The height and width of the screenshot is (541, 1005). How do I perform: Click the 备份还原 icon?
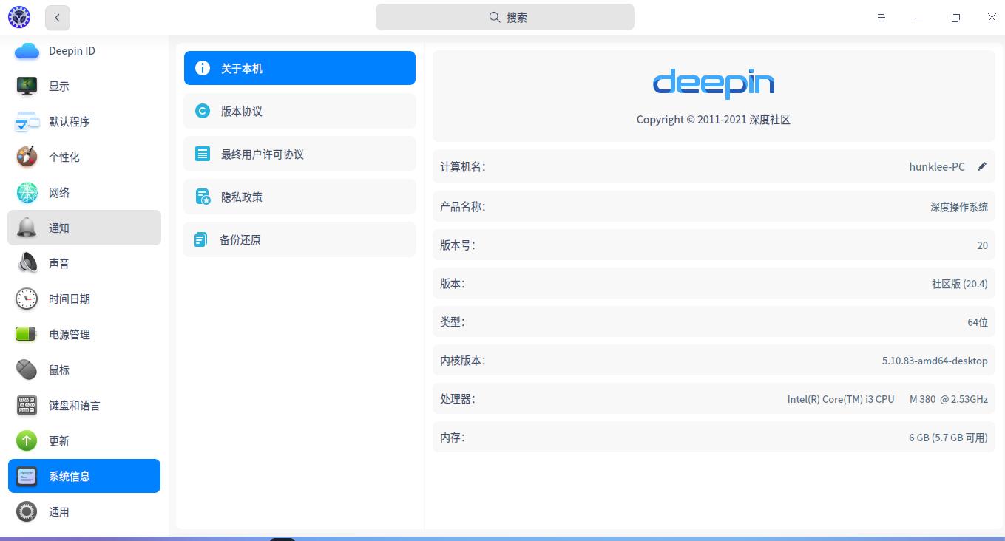pos(200,239)
